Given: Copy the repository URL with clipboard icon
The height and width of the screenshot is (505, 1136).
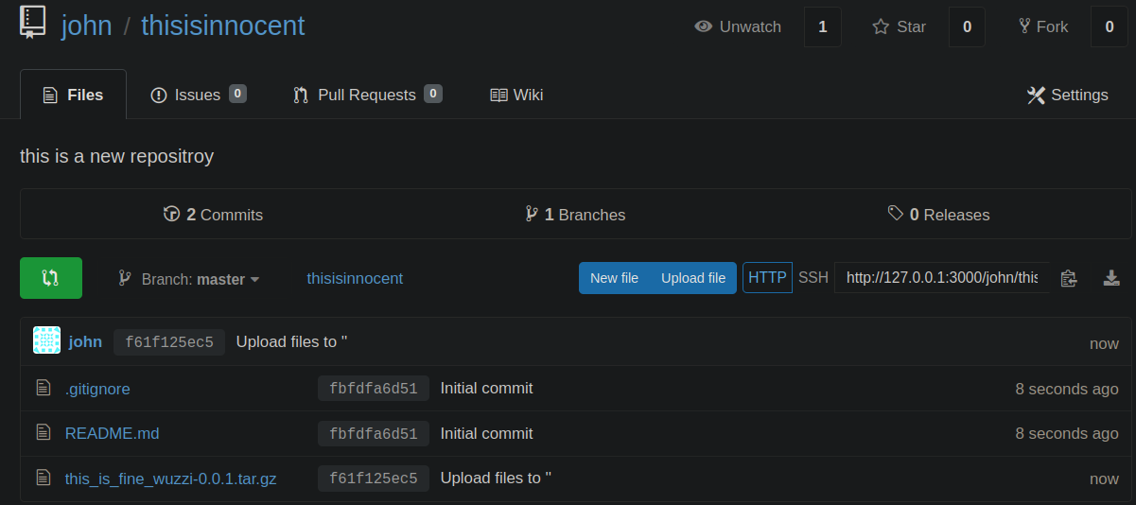Looking at the screenshot, I should coord(1069,278).
